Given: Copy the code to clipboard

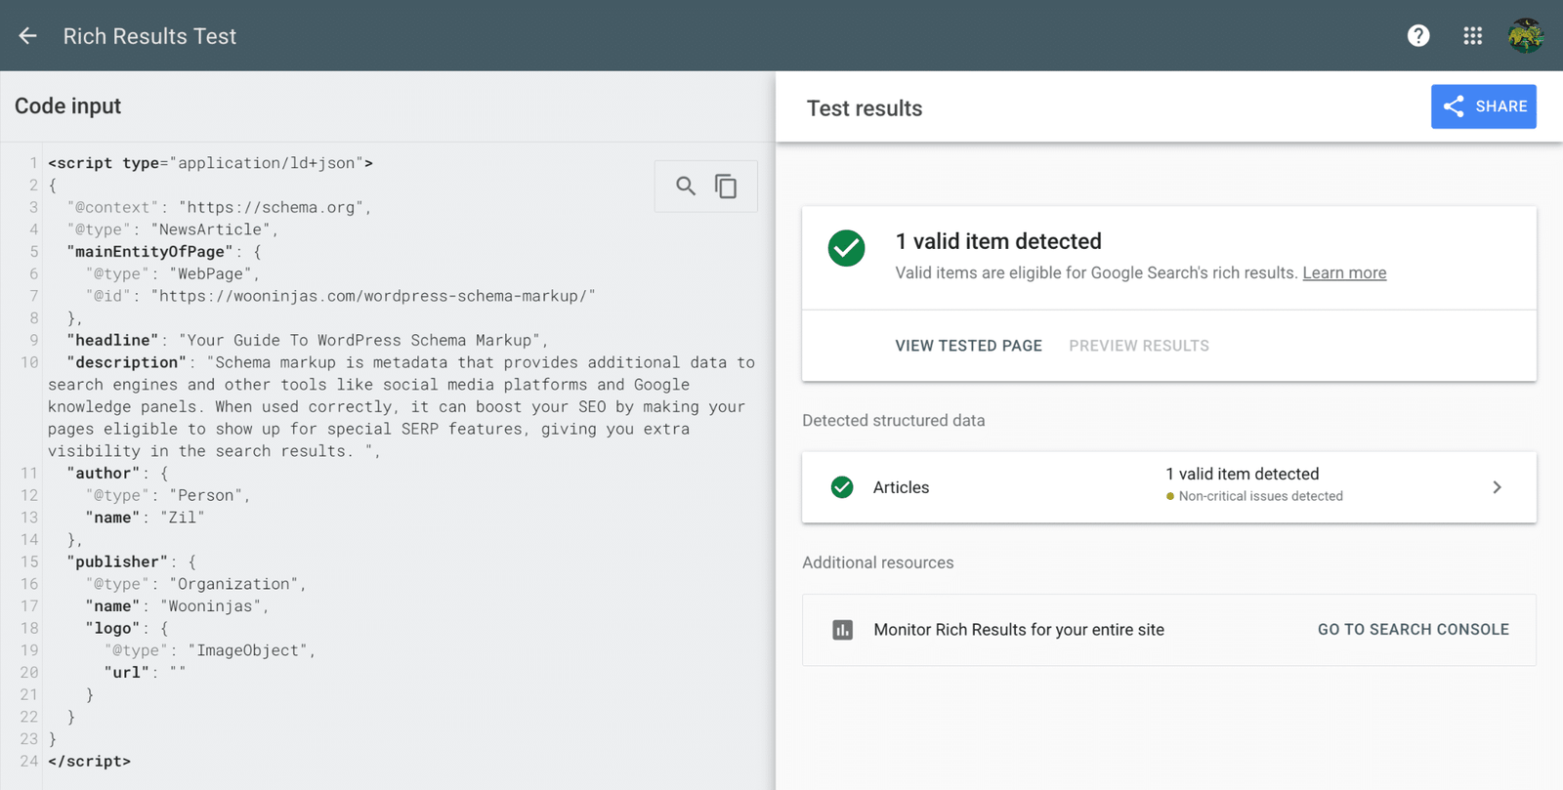Looking at the screenshot, I should click(726, 186).
